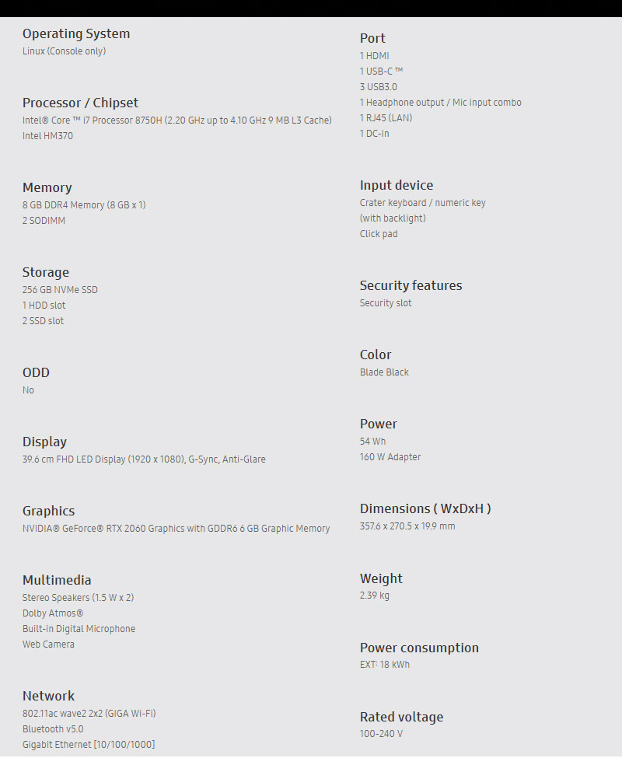Select the Rated voltage heading
Image resolution: width=622 pixels, height=758 pixels.
click(x=401, y=717)
